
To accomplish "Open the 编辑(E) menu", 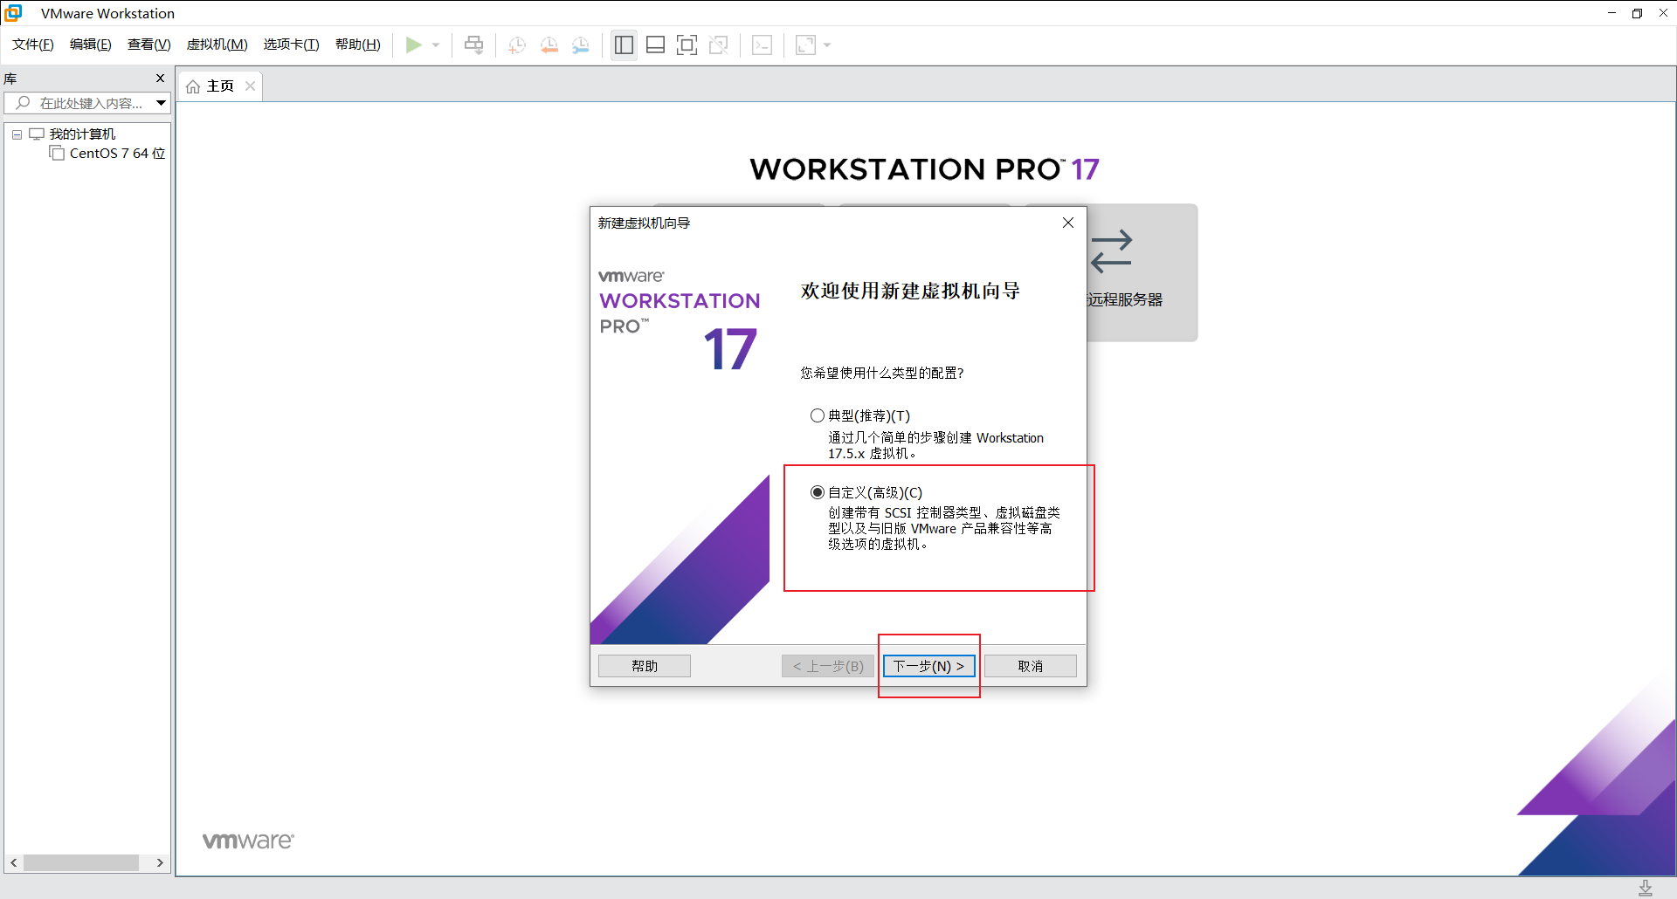I will (x=91, y=45).
